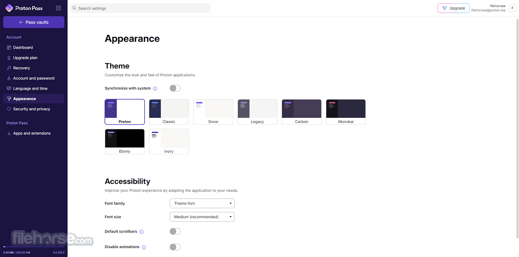Viewport: 519px width, 257px height.
Task: Open Security and privacy settings
Action: (x=34, y=109)
